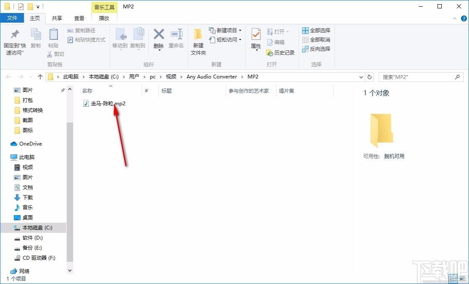Open the Play tab under Music Tools
Viewport: 469px width, 284px height.
pyautogui.click(x=104, y=18)
